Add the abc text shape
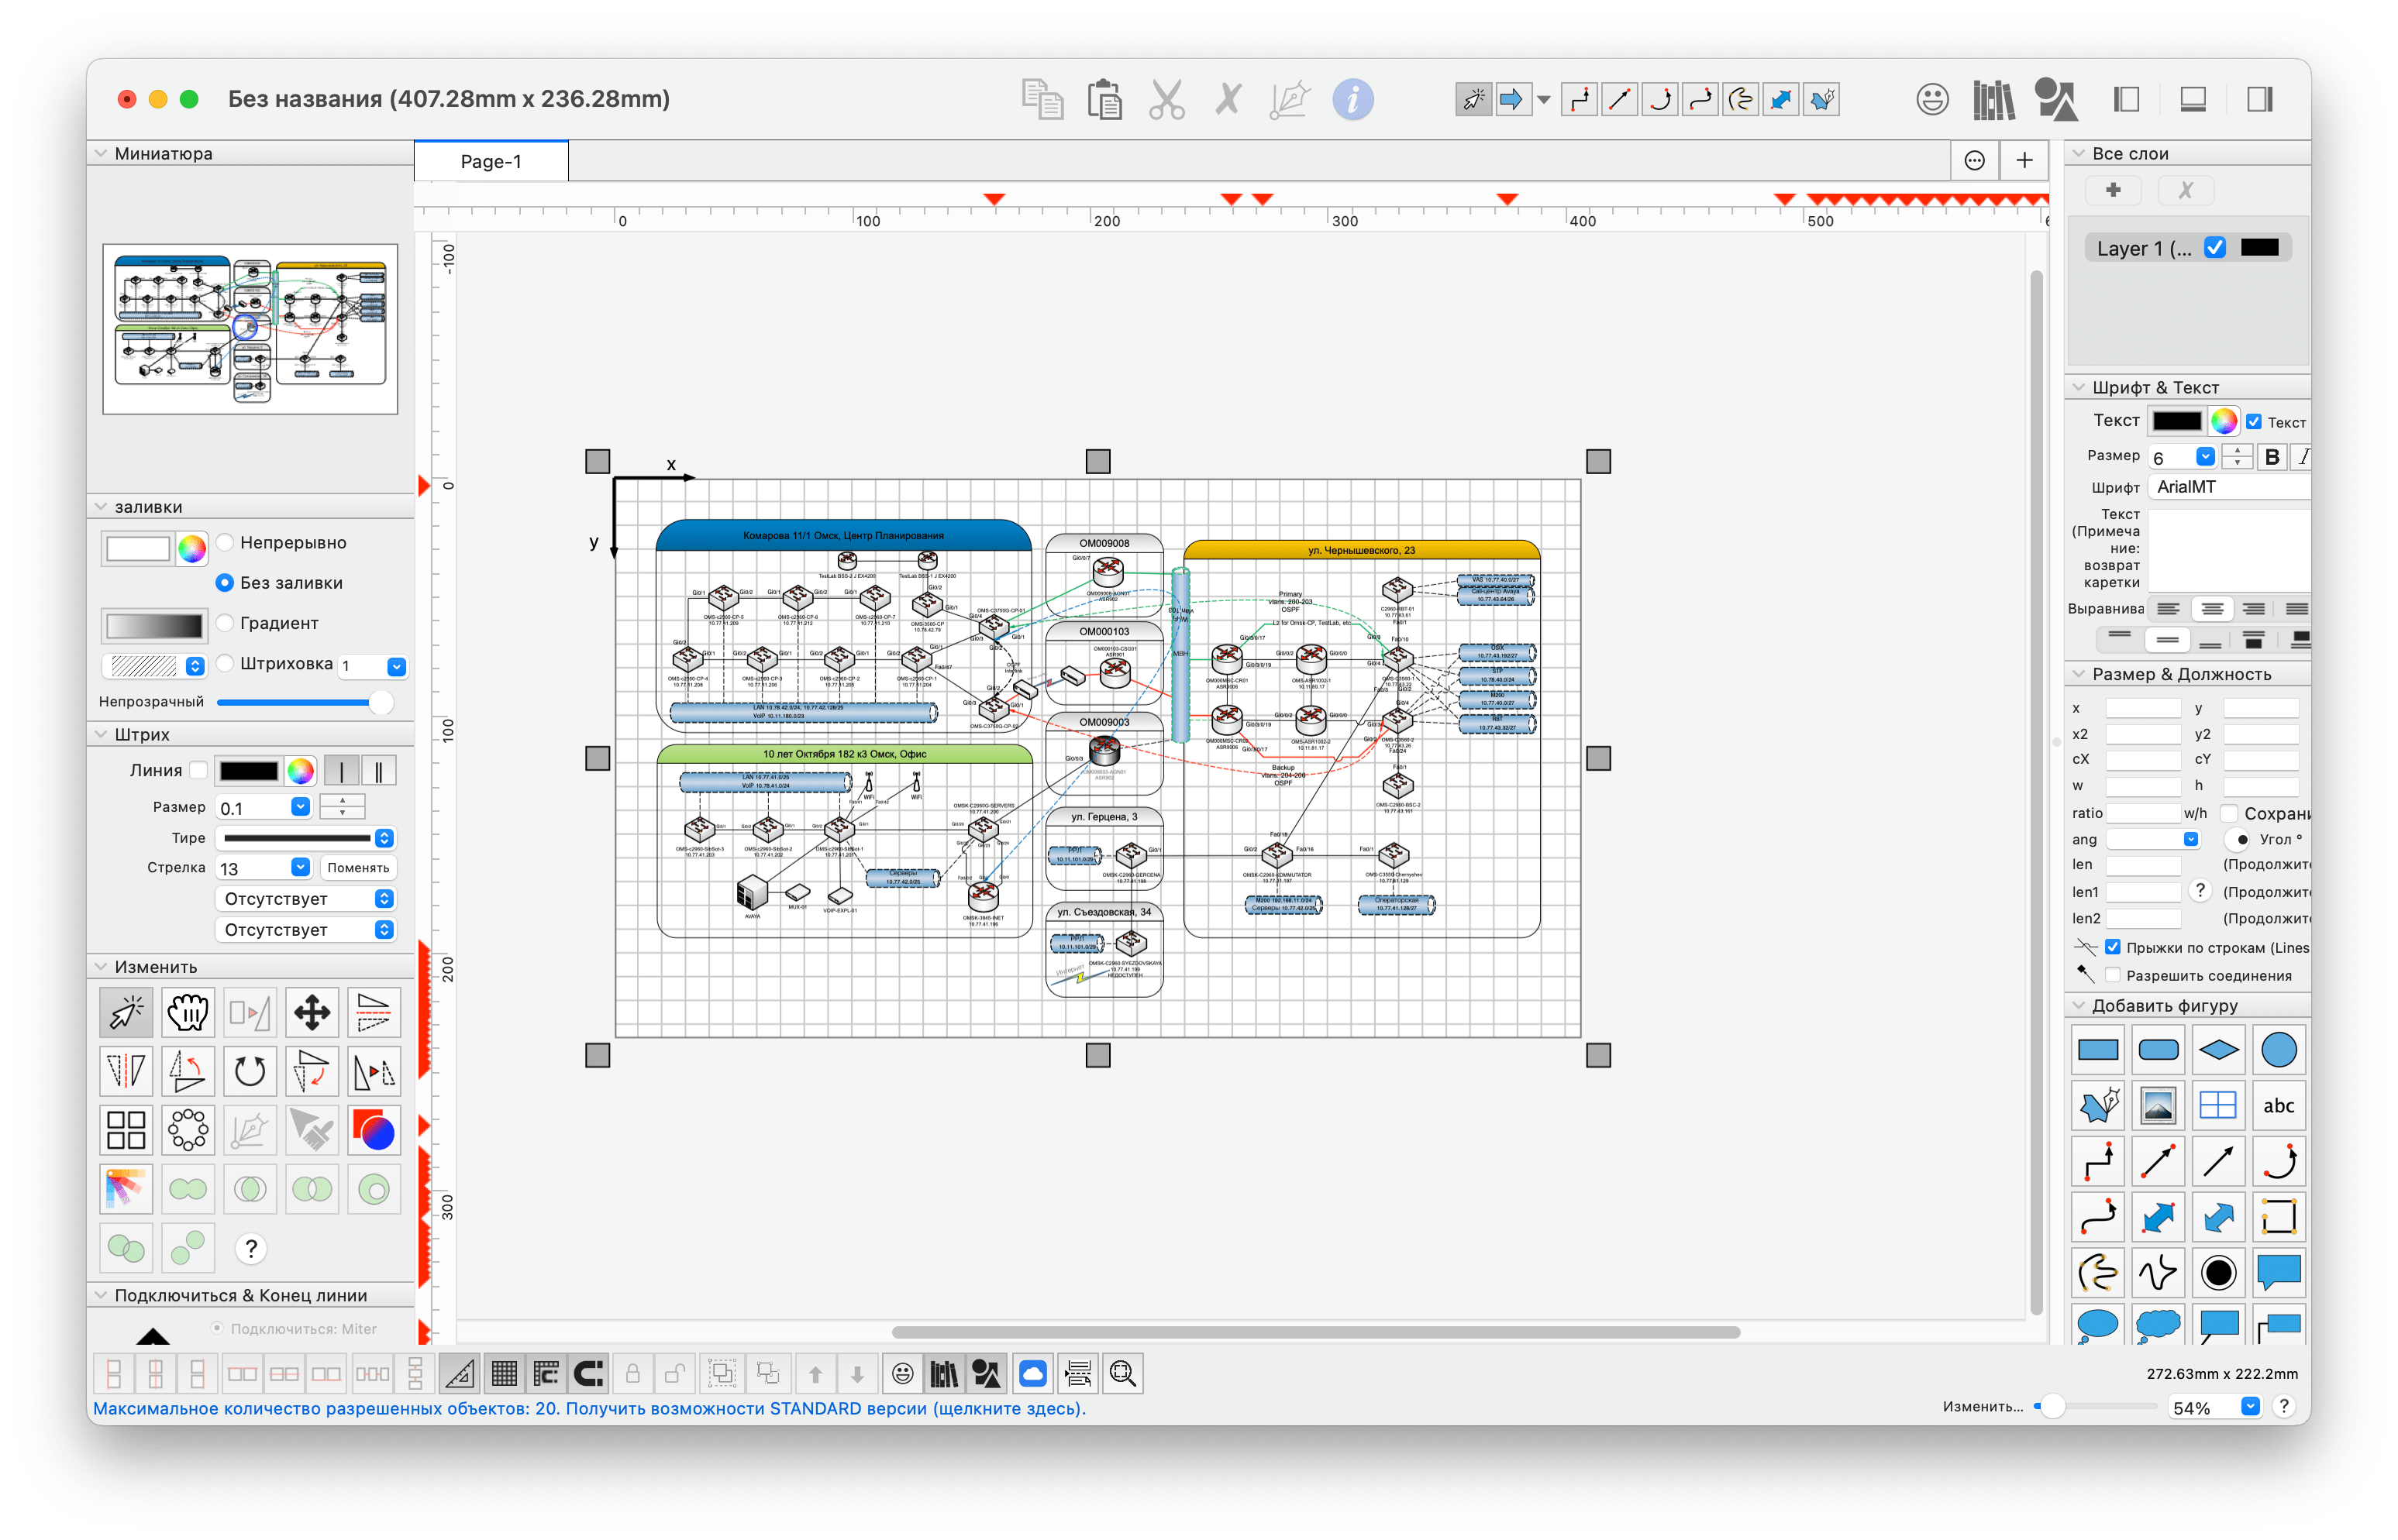This screenshot has height=1540, width=2398. tap(2278, 1106)
